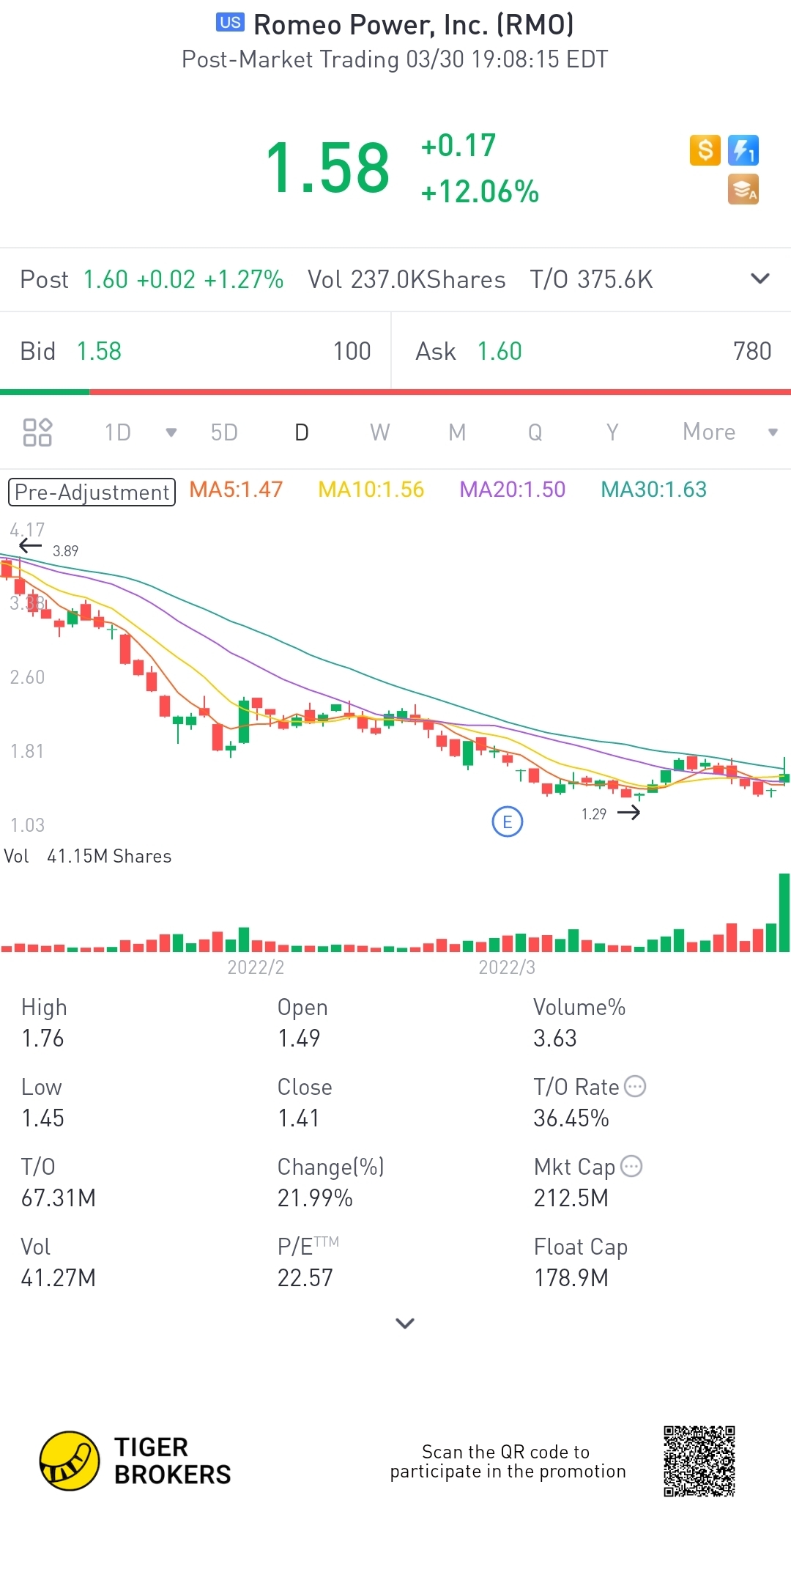Open the chart layout grid icon
The height and width of the screenshot is (1572, 791).
pyautogui.click(x=37, y=432)
